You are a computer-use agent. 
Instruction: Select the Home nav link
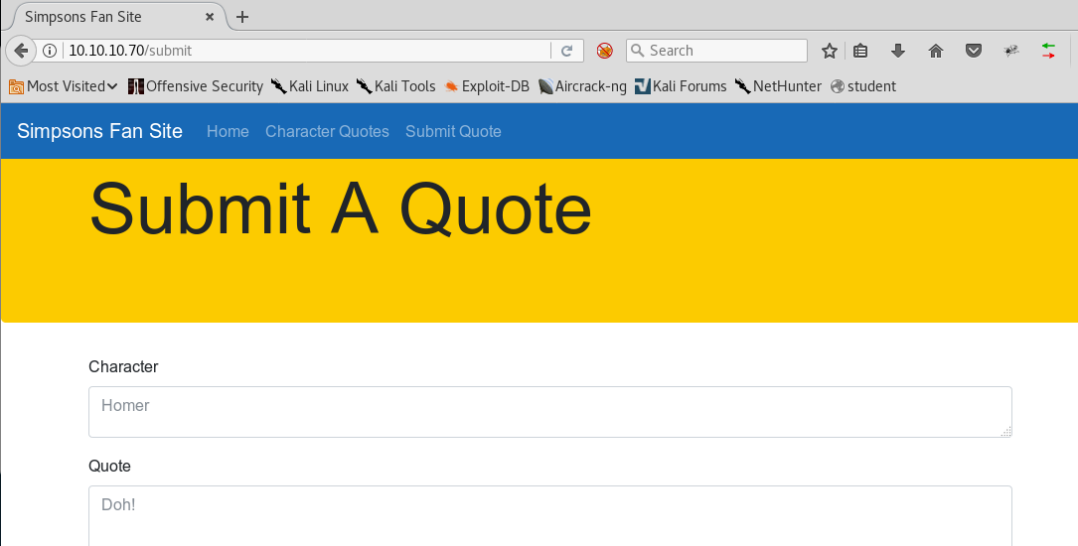[228, 131]
